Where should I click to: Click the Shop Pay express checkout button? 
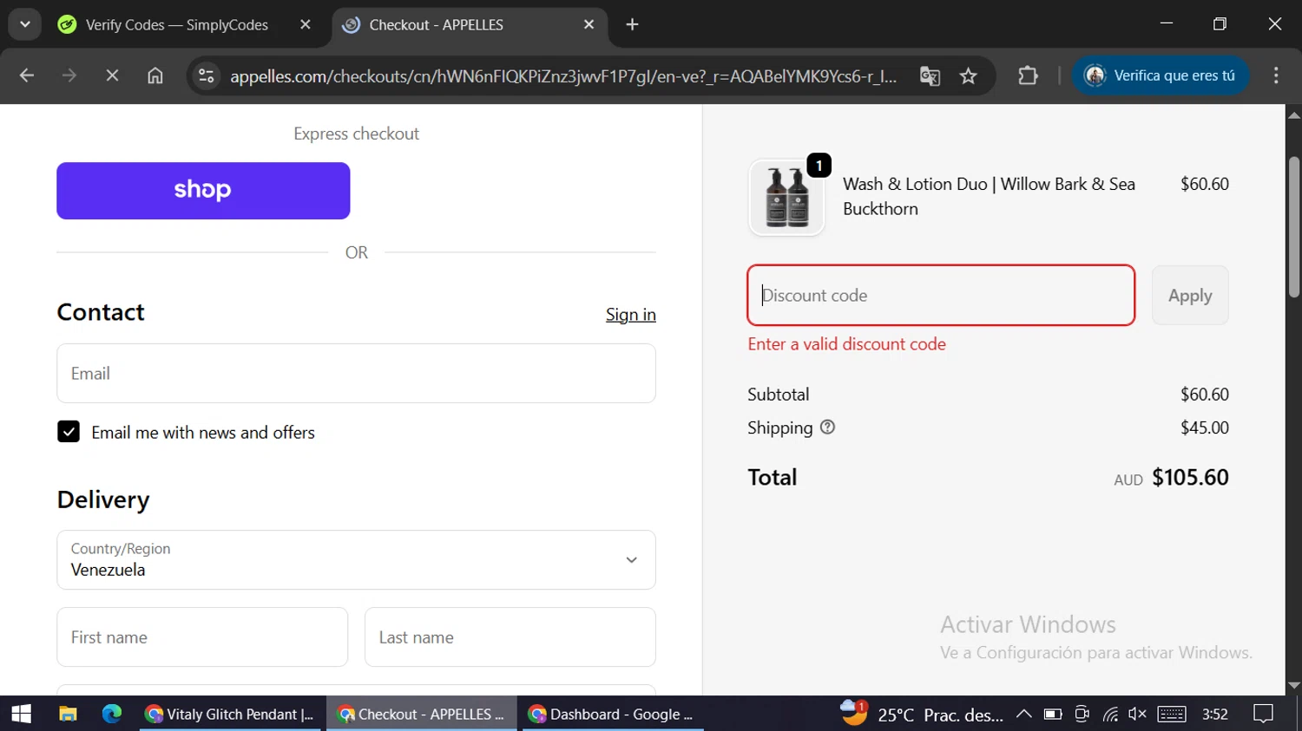click(203, 191)
